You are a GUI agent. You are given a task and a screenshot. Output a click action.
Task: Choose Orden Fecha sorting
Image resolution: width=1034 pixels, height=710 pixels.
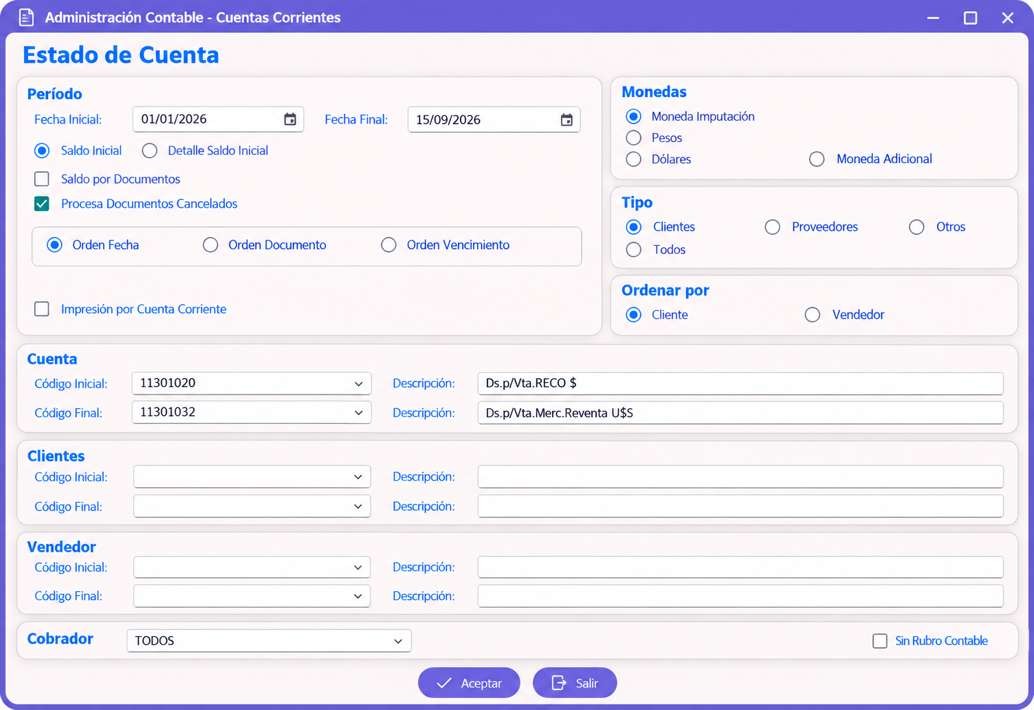click(x=55, y=244)
